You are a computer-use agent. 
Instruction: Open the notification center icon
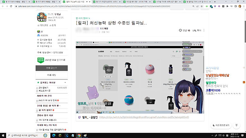242,135
